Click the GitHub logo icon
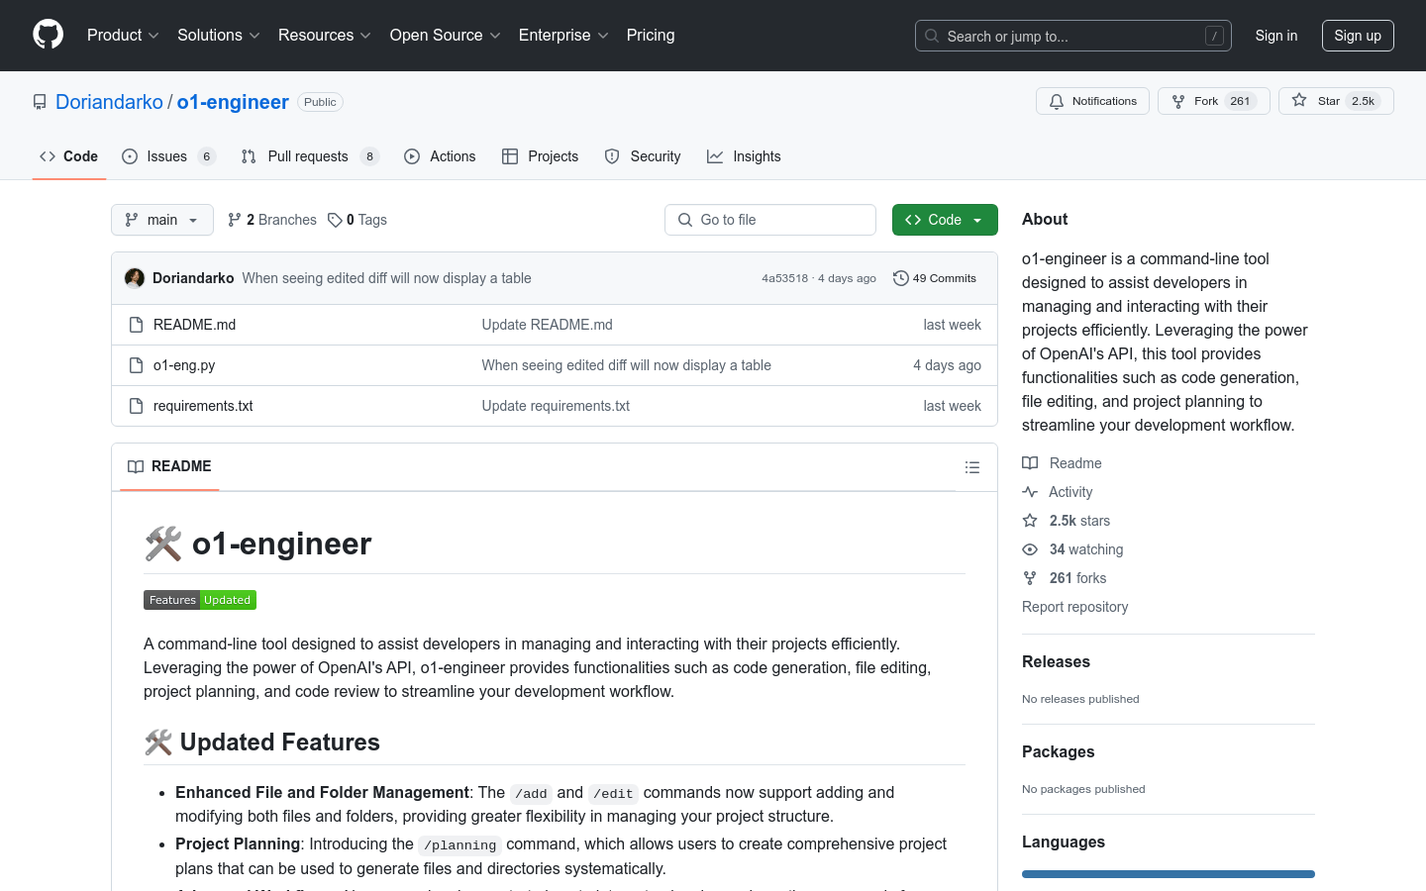The image size is (1426, 891). tap(48, 35)
